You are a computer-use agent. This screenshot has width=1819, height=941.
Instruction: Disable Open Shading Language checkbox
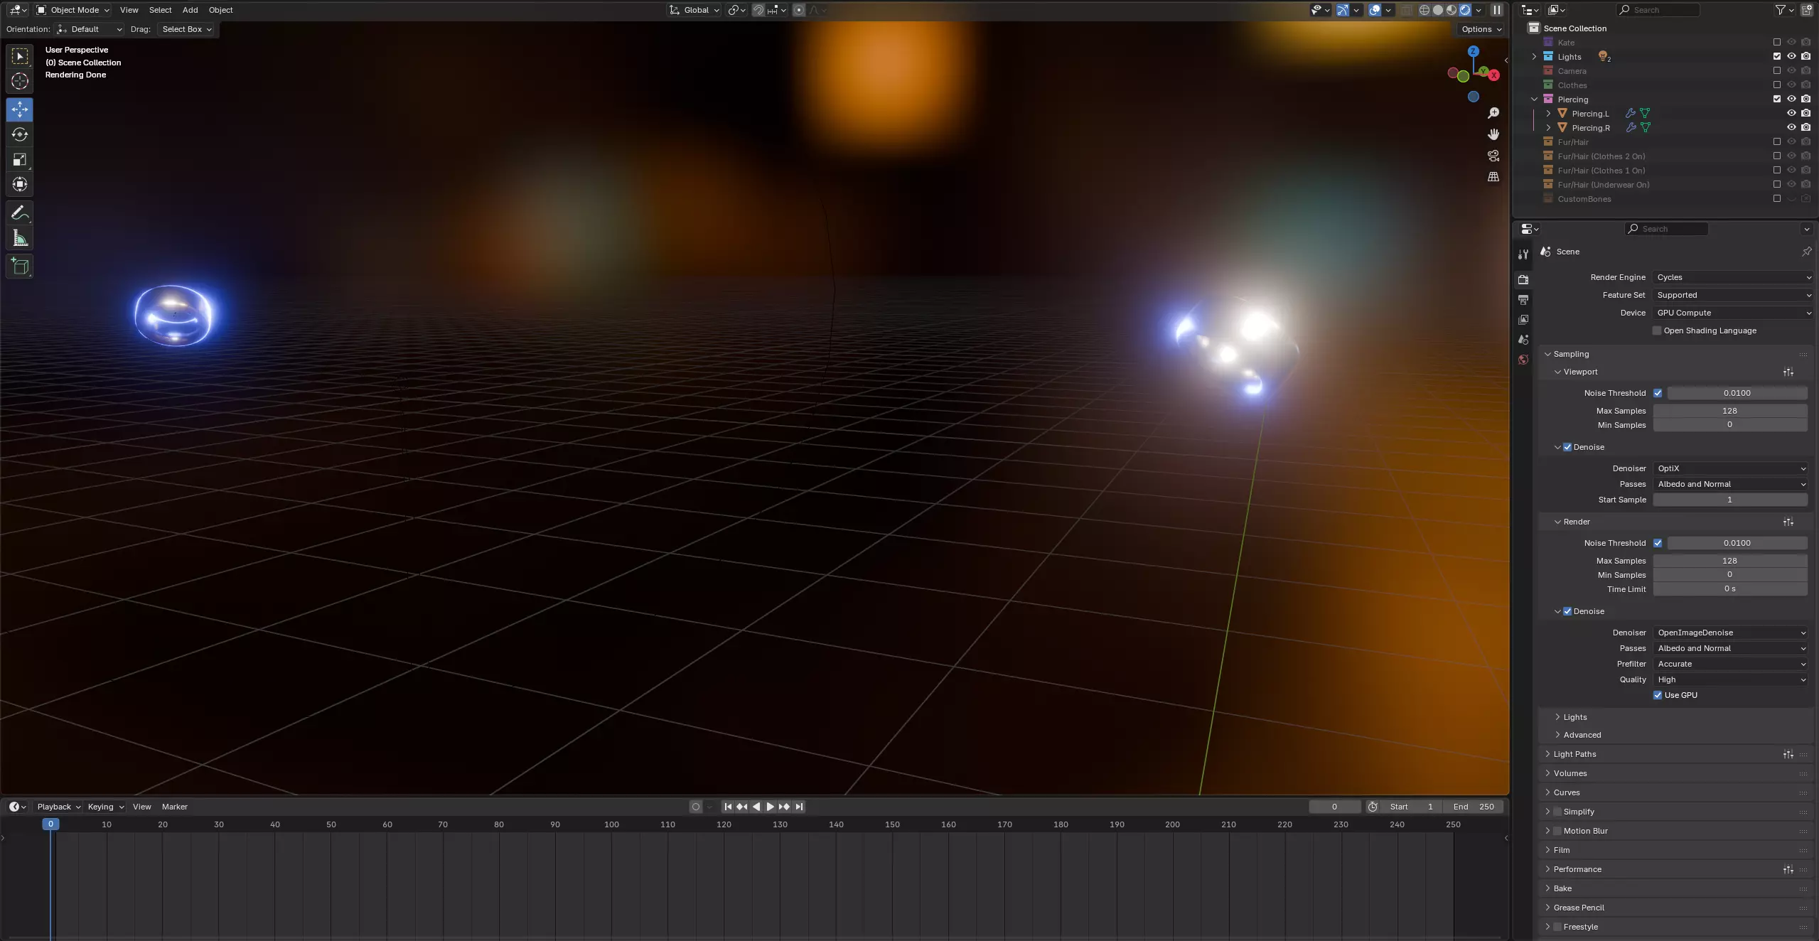(1657, 330)
